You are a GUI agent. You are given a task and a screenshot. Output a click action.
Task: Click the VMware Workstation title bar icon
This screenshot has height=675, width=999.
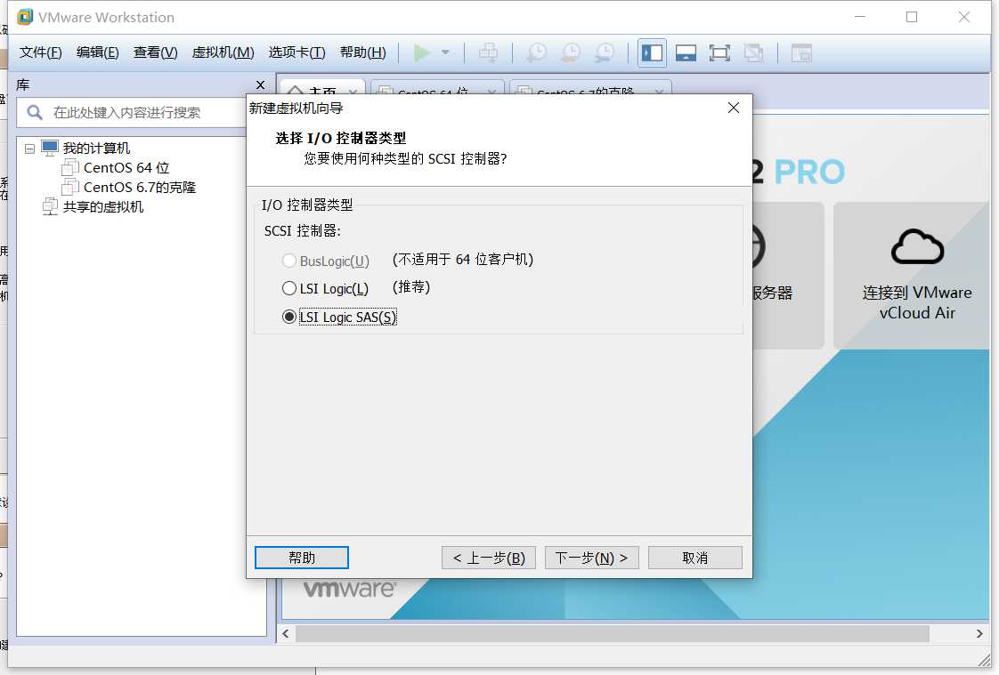point(25,17)
